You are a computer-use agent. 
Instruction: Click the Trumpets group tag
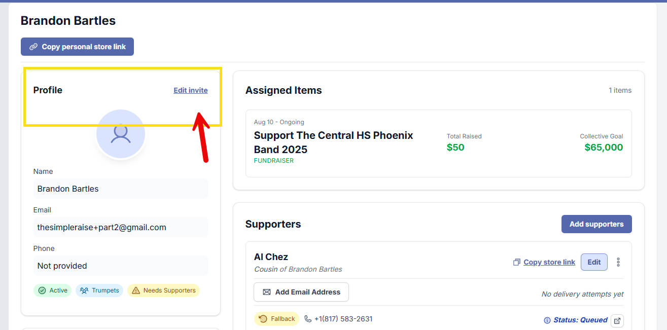click(x=99, y=290)
